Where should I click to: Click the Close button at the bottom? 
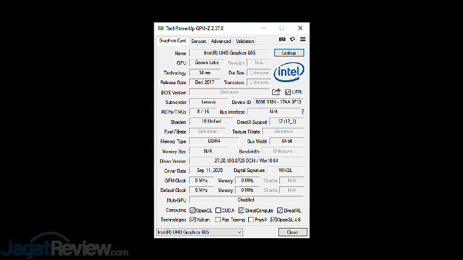click(x=293, y=232)
